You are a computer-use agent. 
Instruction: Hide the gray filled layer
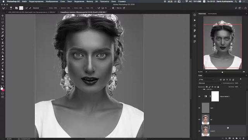(x=199, y=108)
